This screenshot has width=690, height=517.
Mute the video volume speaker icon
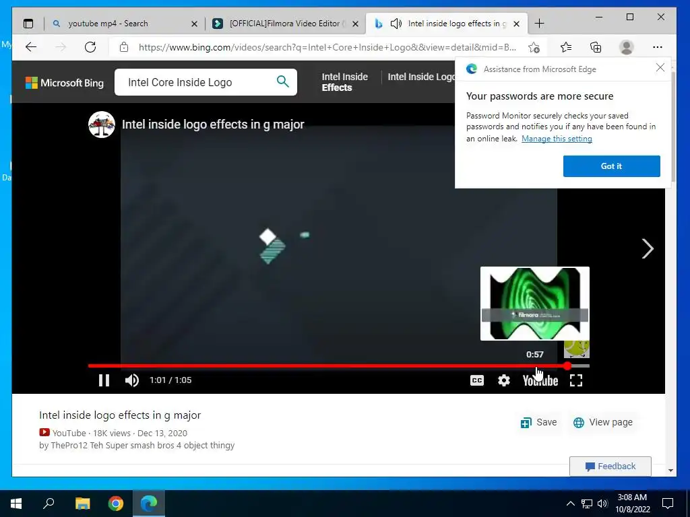coord(131,380)
